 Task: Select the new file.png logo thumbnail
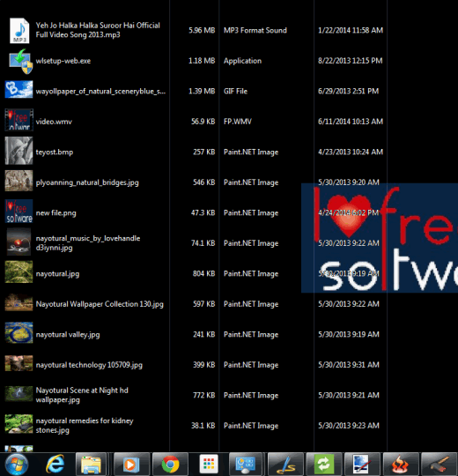click(x=18, y=211)
